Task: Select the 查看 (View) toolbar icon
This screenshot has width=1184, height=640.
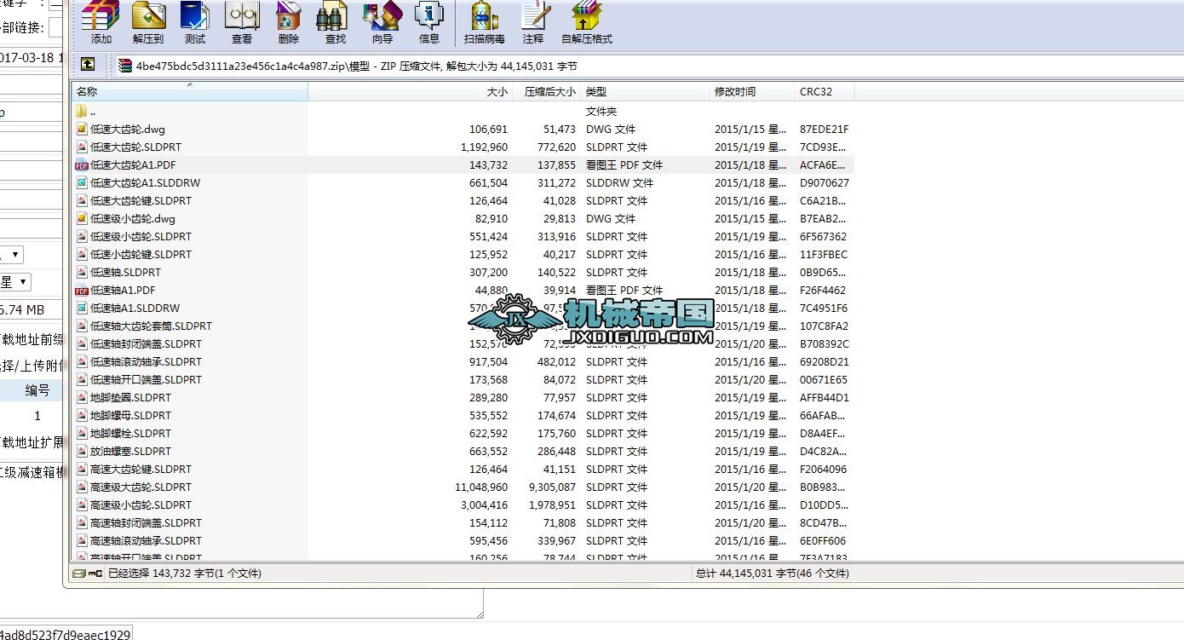Action: tap(242, 22)
